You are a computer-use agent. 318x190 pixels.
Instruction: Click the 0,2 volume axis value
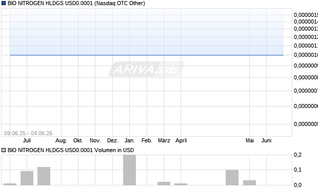297,155
